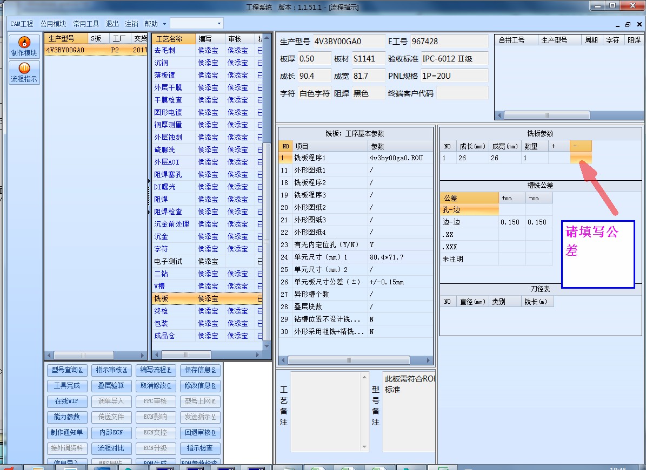
Task: Click the 叠层验算 button
Action: [111, 386]
